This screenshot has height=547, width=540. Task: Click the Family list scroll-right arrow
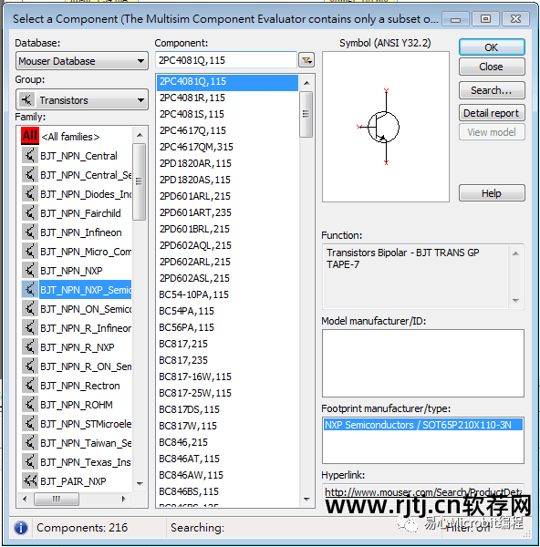click(123, 499)
